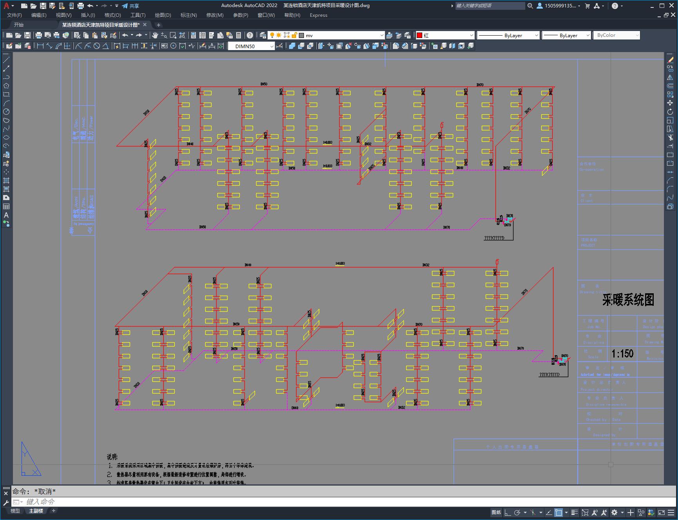Add a new layout with the plus button
The image size is (678, 520).
tap(54, 511)
